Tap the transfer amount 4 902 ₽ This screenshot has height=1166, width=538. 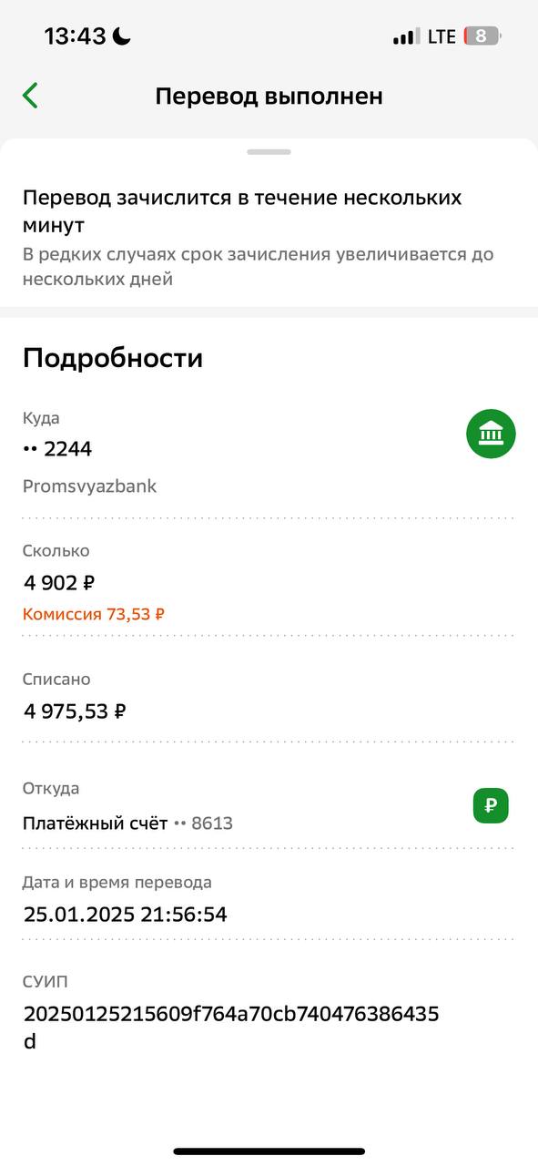coord(59,583)
